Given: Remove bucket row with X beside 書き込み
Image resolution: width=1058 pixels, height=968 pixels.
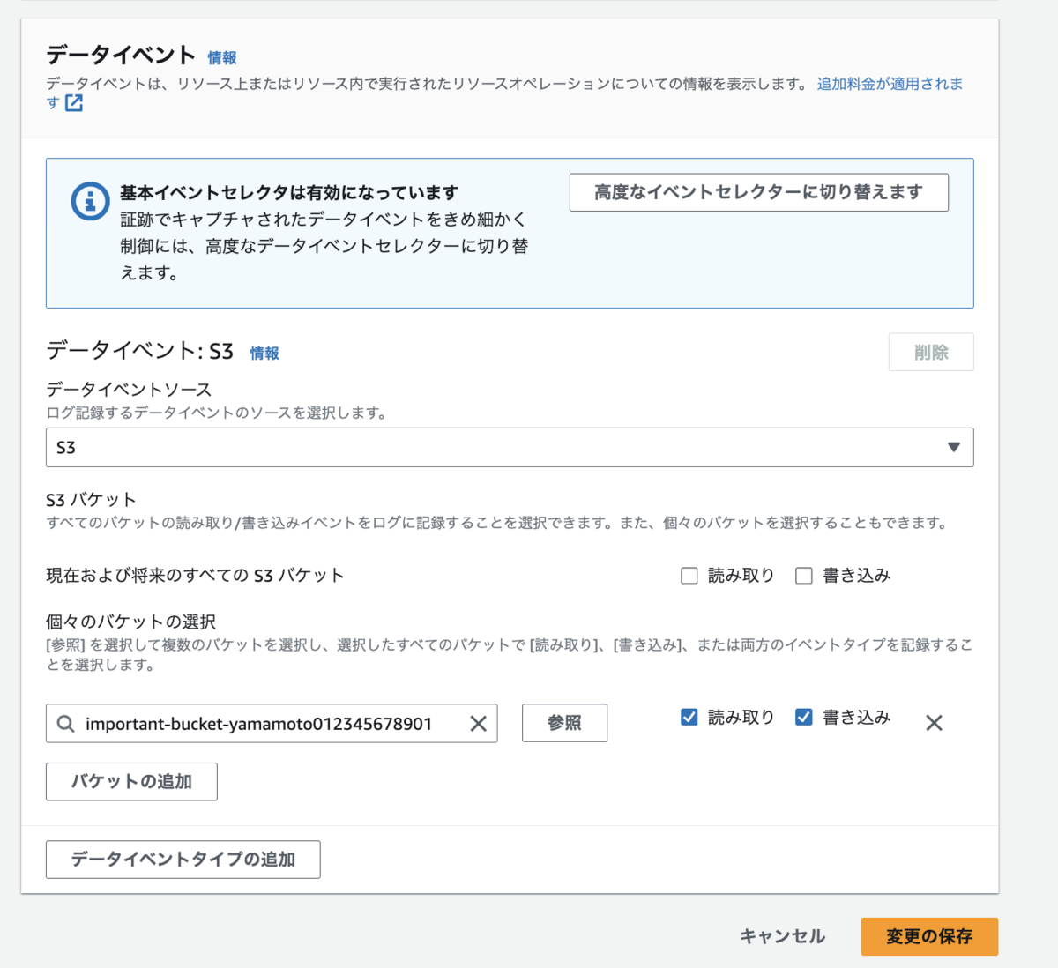Looking at the screenshot, I should tap(934, 723).
